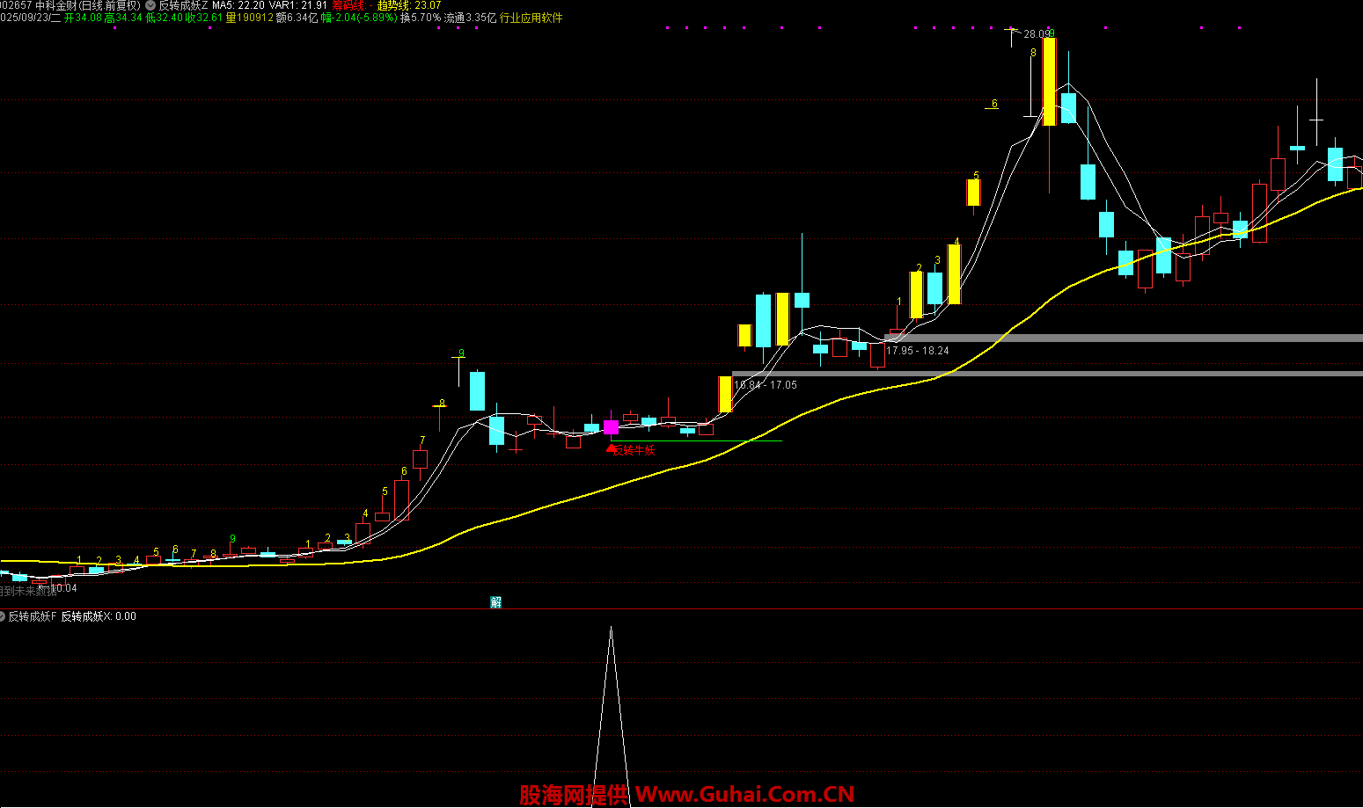Click the 16.84 - 17.05 gap label
Screen dimensions: 1363x808
point(766,385)
